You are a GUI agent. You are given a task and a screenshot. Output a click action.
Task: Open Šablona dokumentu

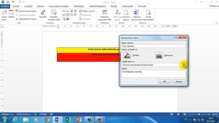pos(137,15)
